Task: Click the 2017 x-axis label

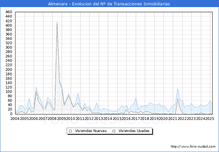Action: [136, 119]
